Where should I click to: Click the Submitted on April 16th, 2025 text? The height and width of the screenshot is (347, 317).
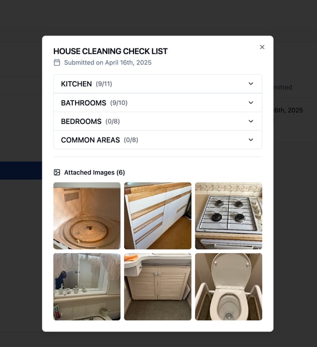pyautogui.click(x=108, y=63)
